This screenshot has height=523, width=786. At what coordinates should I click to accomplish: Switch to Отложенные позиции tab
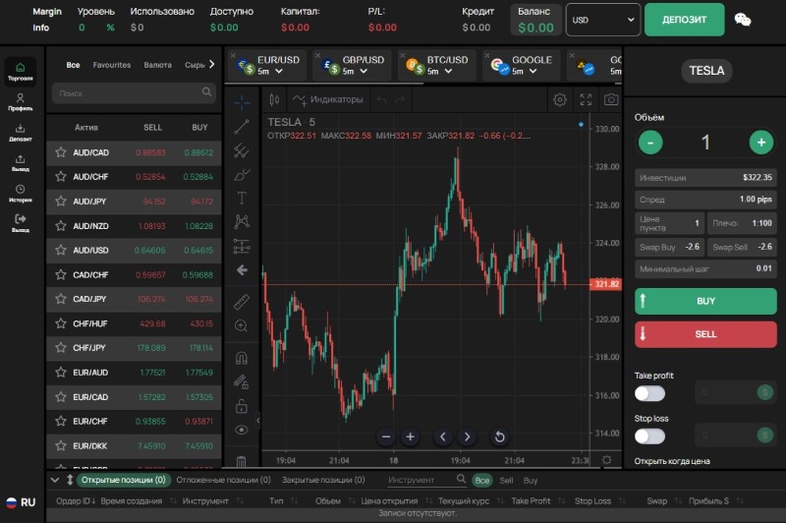tap(224, 480)
